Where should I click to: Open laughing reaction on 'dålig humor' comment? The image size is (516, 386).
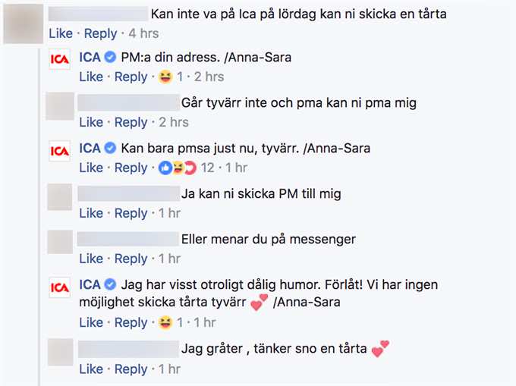pyautogui.click(x=165, y=322)
